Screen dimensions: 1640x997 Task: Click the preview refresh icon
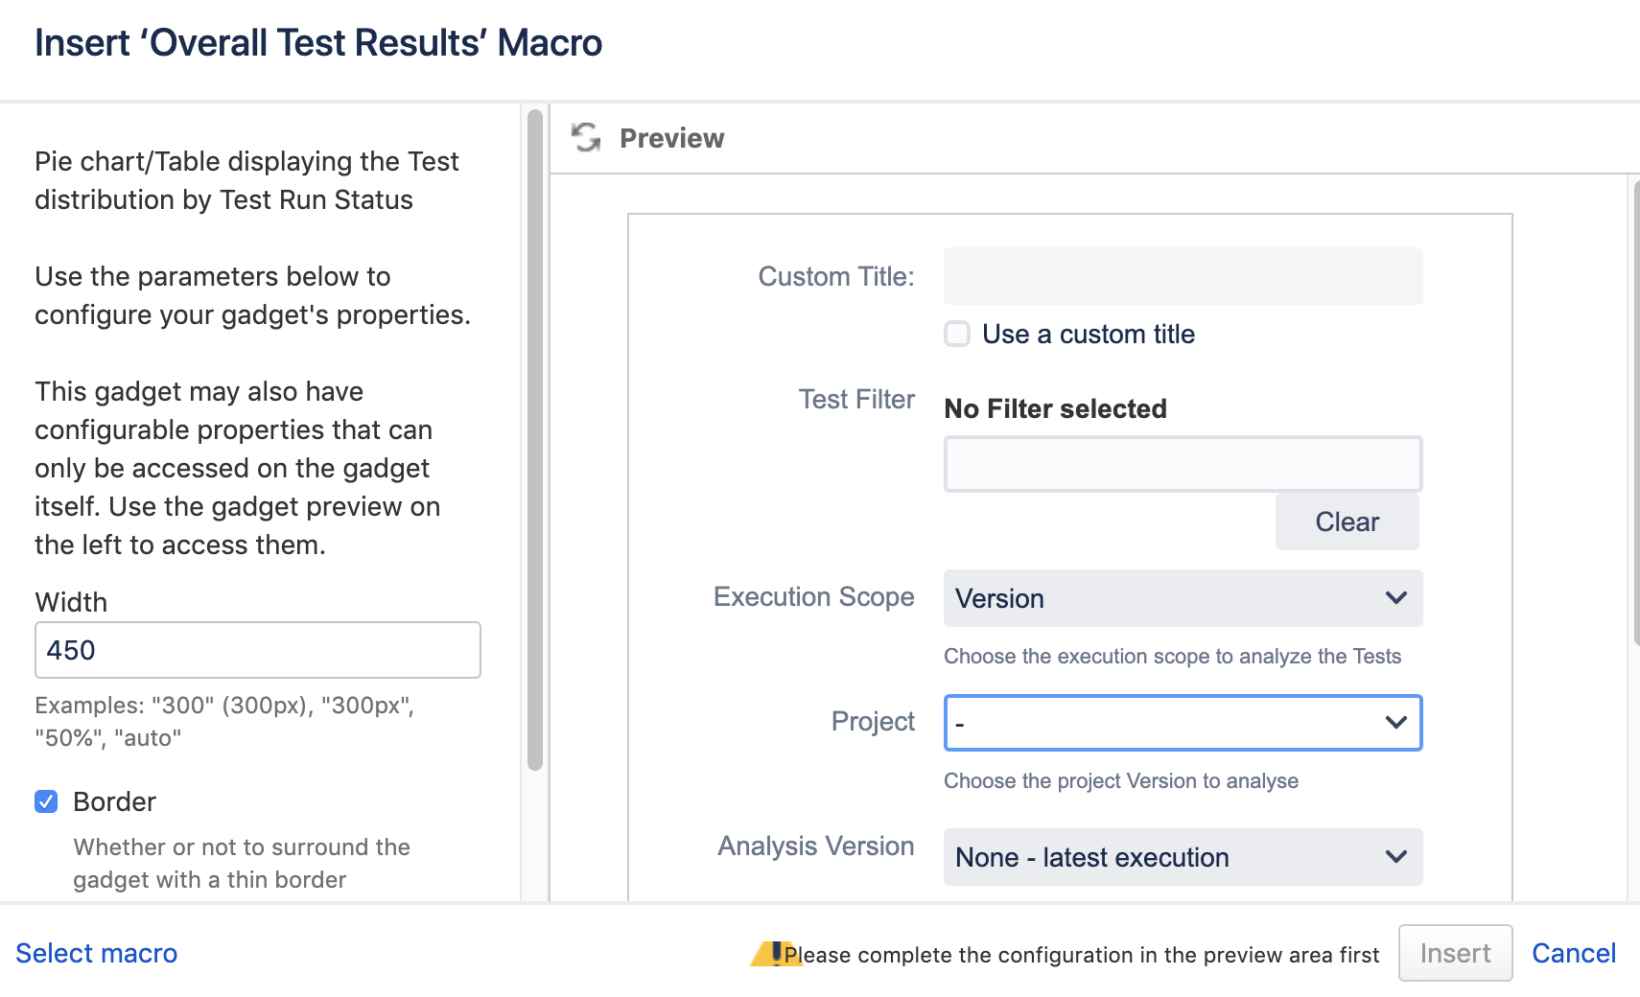(x=586, y=138)
